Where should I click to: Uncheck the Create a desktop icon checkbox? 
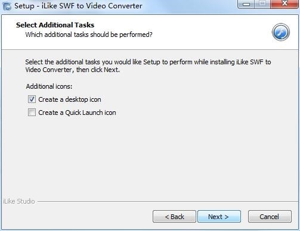32,99
